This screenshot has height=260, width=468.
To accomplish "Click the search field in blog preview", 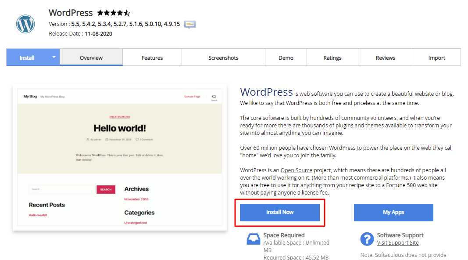I will coord(62,189).
